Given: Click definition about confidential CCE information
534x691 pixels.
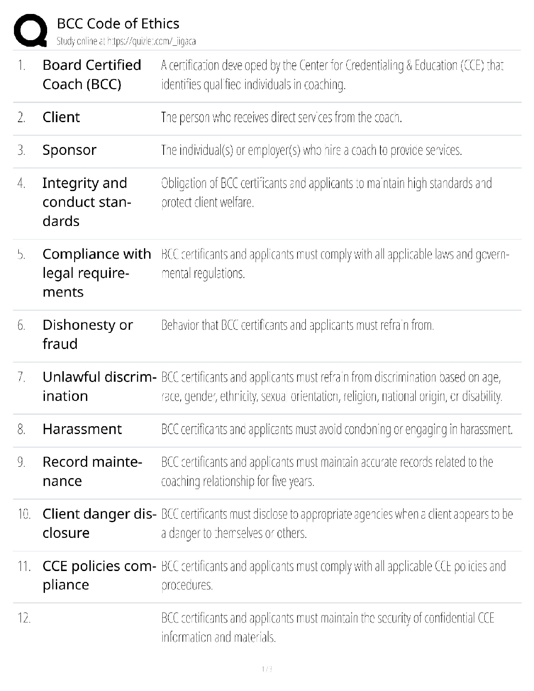Looking at the screenshot, I should tap(327, 627).
